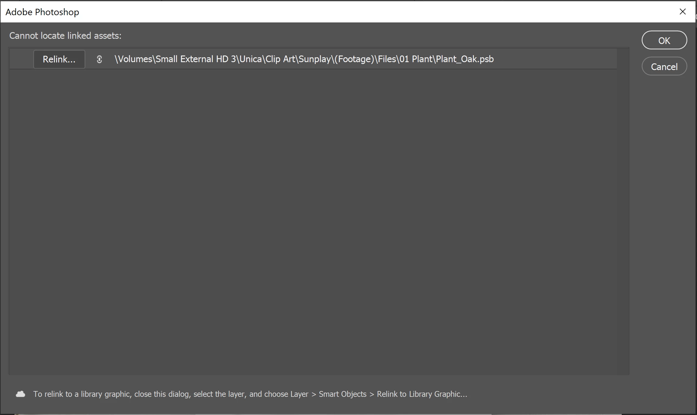Viewport: 697px width, 415px height.
Task: Click the '01 Plant' folder segment of the path
Action: point(416,59)
